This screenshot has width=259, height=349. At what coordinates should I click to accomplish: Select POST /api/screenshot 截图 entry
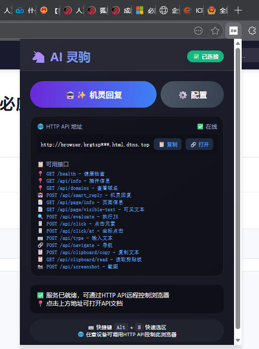[82, 266]
